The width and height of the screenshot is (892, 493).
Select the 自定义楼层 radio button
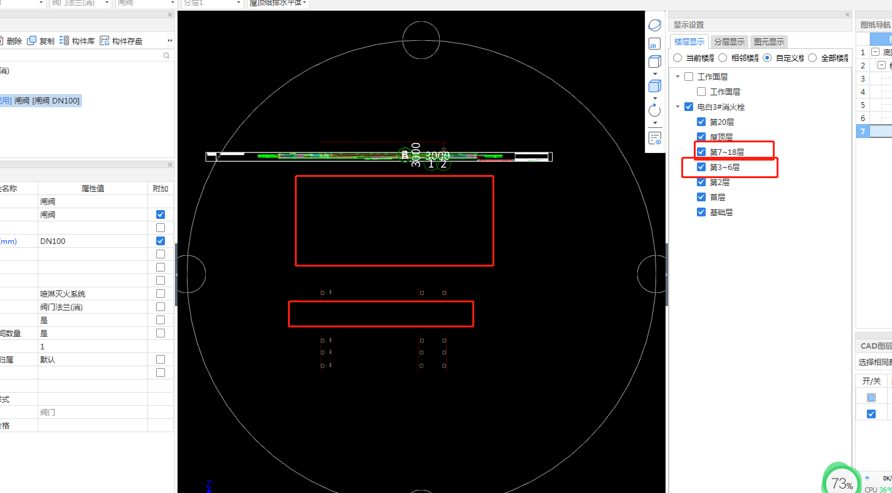(x=767, y=58)
